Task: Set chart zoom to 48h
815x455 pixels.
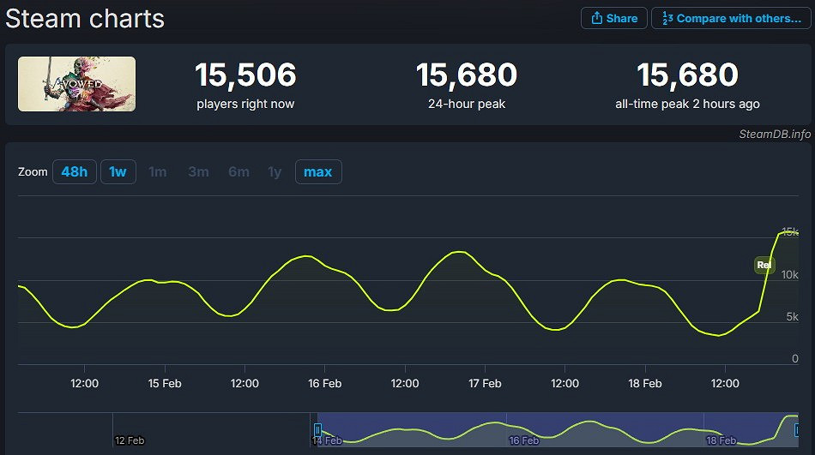Action: 75,172
